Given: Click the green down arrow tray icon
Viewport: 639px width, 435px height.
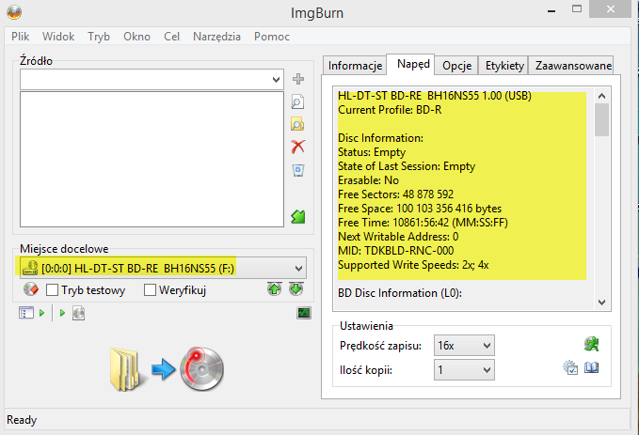Looking at the screenshot, I should tap(296, 289).
